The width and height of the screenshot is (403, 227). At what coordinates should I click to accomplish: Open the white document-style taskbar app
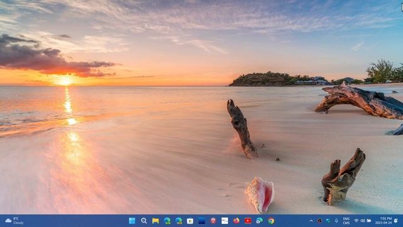(x=225, y=221)
